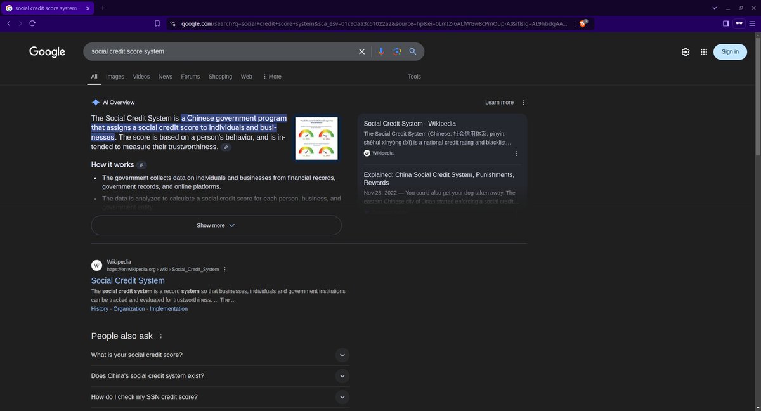The image size is (761, 411).
Task: Switch to the Videos tab
Action: tap(141, 77)
